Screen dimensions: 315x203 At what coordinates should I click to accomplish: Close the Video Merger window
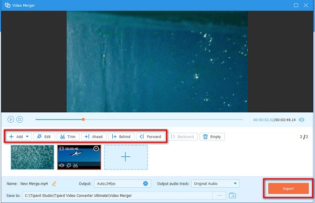click(x=306, y=5)
